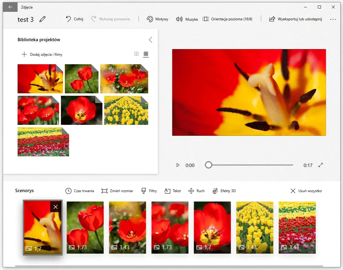Viewport: 343px width, 270px height.
Task: Click the video seek slider handle
Action: point(208,165)
